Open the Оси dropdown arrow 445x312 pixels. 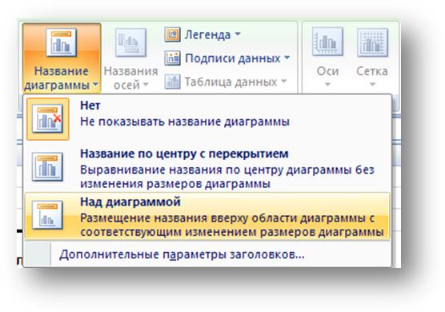(x=327, y=84)
